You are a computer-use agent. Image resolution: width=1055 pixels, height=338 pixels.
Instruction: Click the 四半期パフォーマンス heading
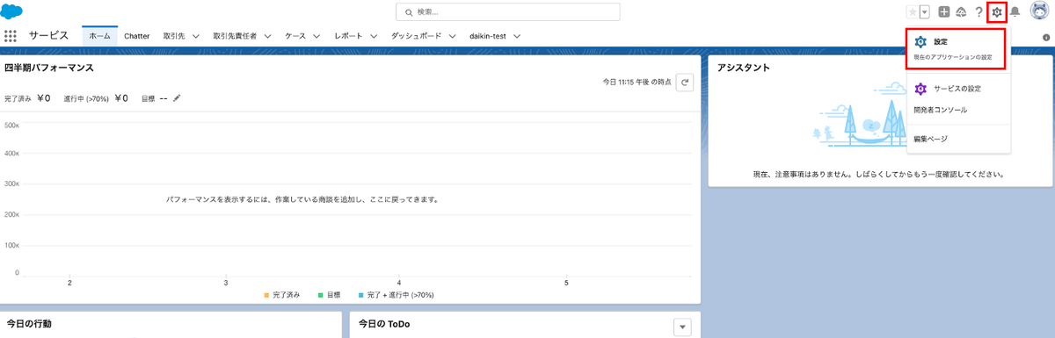tap(49, 67)
